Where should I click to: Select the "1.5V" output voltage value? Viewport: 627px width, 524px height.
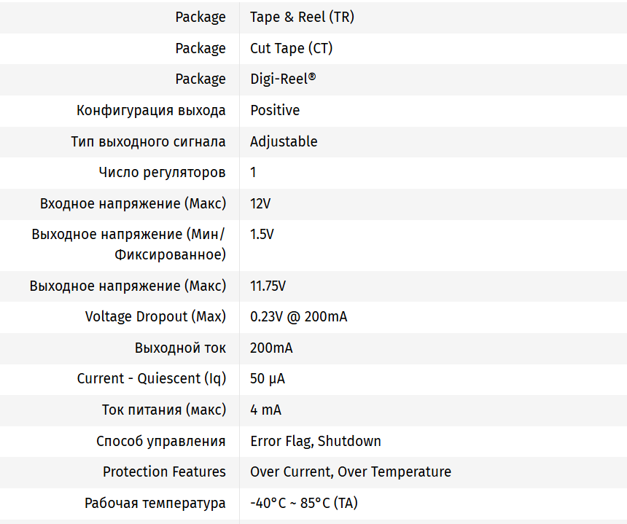pos(262,235)
